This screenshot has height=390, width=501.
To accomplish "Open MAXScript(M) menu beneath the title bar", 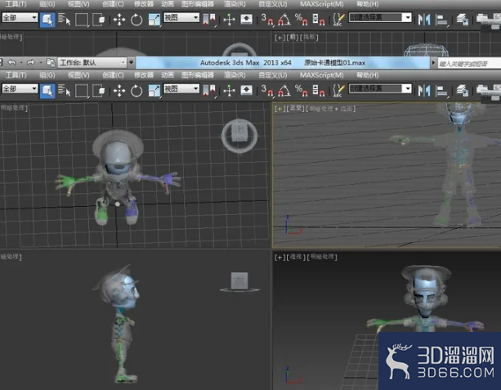I will pos(322,75).
